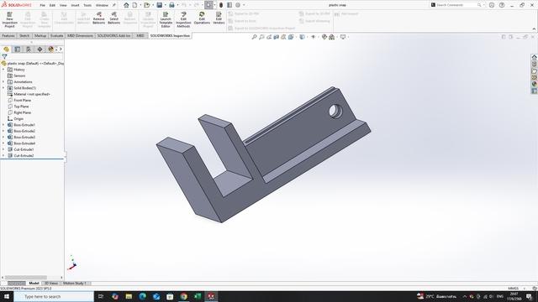This screenshot has width=538, height=302.
Task: Open Excel from taskbar
Action: [x=198, y=296]
